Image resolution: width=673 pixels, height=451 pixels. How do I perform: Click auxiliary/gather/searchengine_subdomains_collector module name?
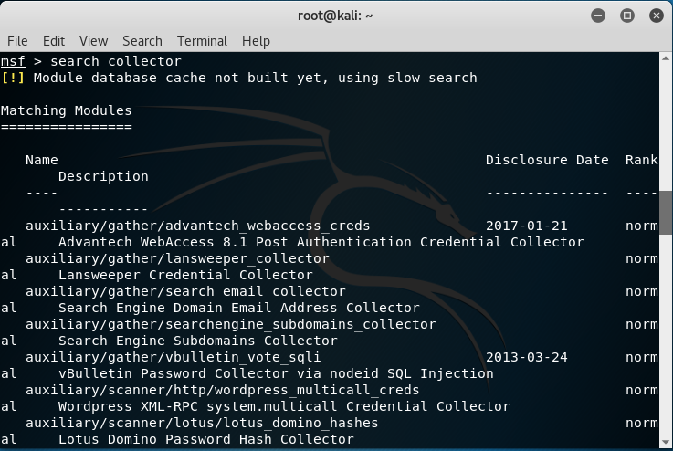(230, 324)
